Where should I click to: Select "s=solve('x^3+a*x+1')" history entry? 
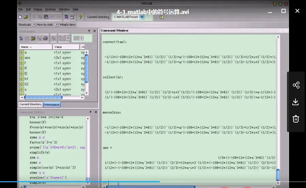(48, 177)
